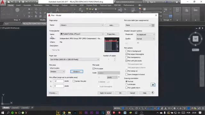205x115 pixels.
Task: Open Chrome from the taskbar
Action: pos(64,113)
